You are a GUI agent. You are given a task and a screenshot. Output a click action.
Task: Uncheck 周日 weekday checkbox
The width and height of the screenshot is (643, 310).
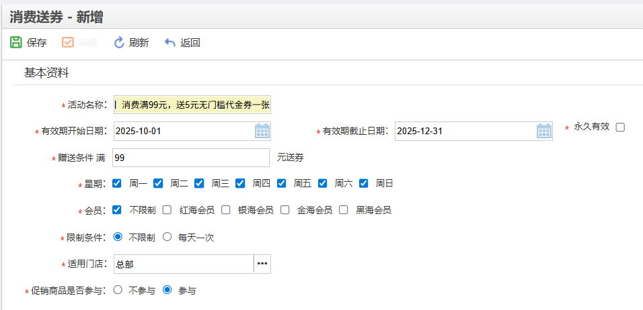(364, 183)
